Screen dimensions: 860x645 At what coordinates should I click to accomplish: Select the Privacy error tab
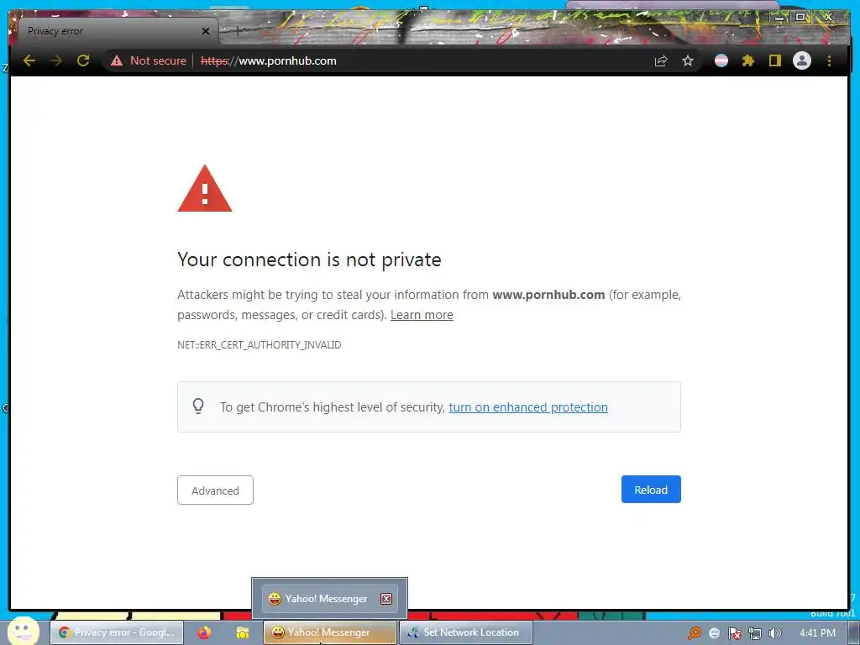tap(118, 31)
